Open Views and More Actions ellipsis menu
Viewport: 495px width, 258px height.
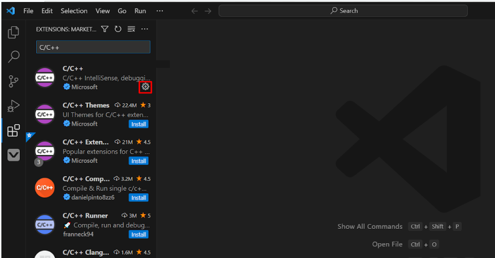pos(145,29)
